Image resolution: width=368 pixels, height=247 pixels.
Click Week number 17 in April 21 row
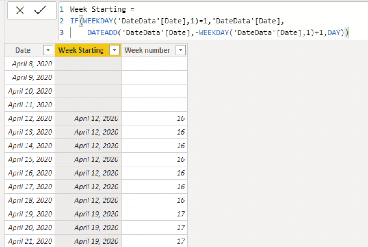click(x=154, y=241)
